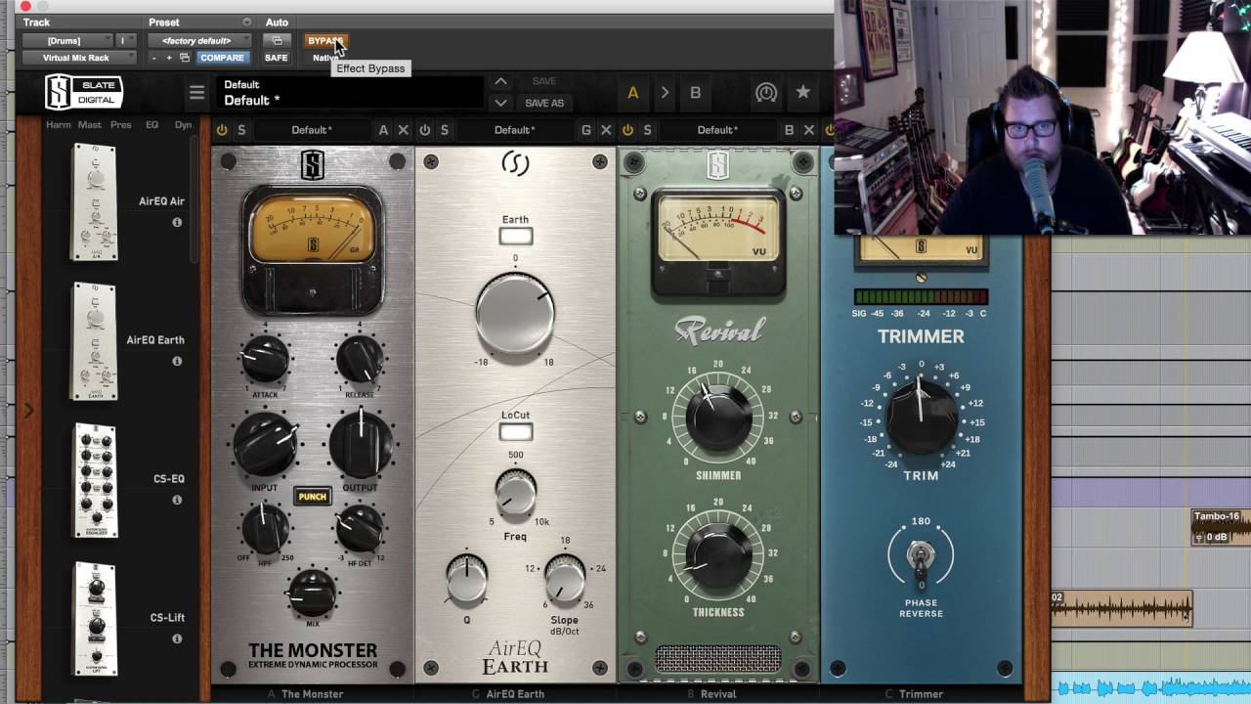Select the AirEQ Air module thumbnail
This screenshot has height=704, width=1251.
tap(95, 202)
